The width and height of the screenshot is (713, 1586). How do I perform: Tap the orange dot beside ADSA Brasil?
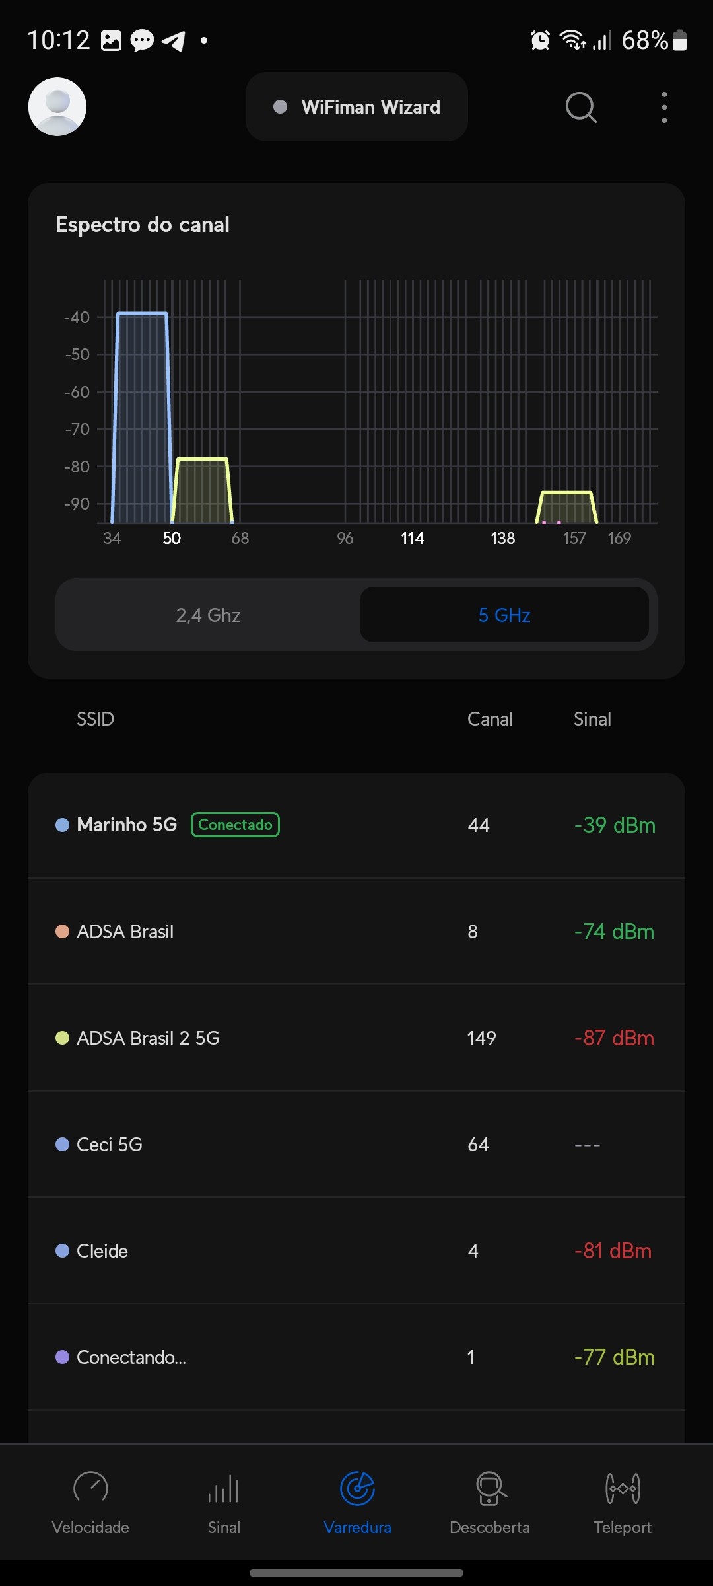pos(62,932)
